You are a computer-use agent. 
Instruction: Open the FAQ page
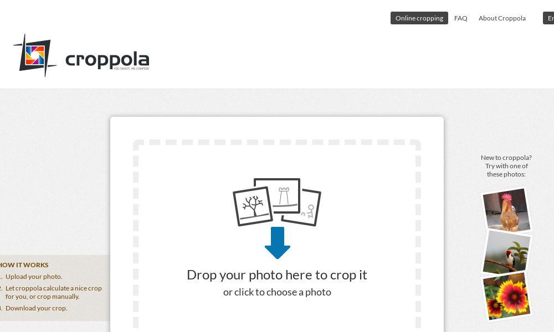coord(460,18)
